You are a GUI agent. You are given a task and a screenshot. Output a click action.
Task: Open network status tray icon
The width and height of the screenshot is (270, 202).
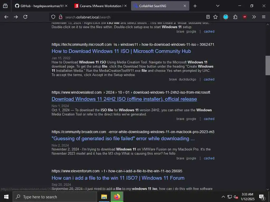pos(230,197)
